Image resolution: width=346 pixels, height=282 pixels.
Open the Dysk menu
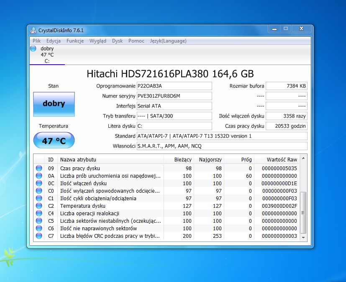[117, 41]
